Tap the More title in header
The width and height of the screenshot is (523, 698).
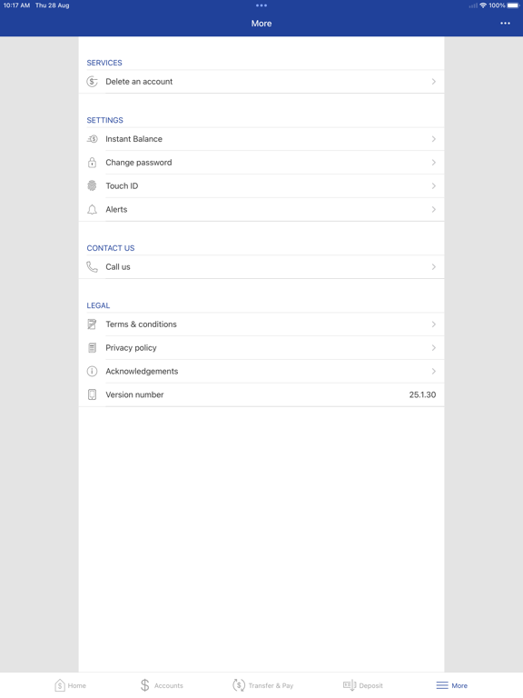tap(261, 23)
